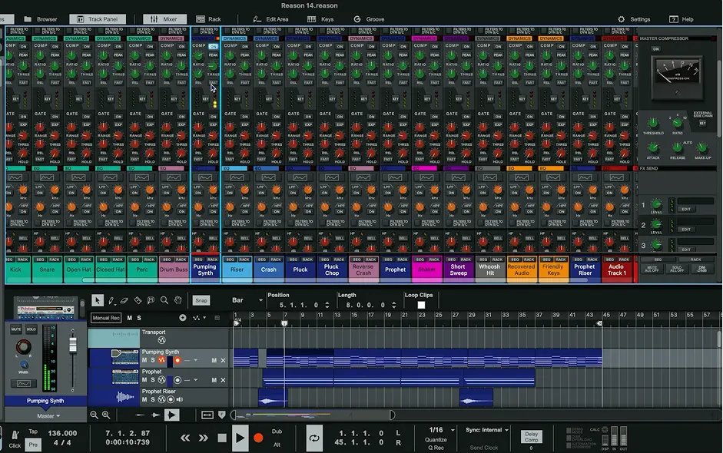Select the Kick mixer channel label
Image resolution: width=723 pixels, height=453 pixels.
15,269
